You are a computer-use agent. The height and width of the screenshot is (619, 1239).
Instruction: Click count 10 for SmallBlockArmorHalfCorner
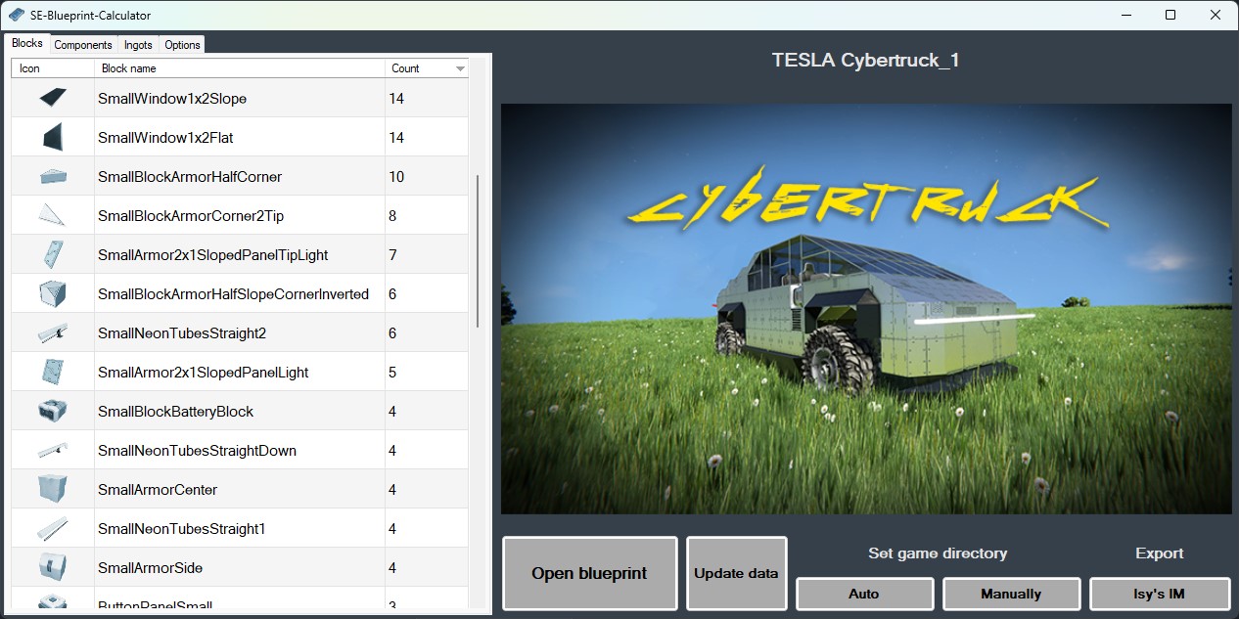click(396, 177)
